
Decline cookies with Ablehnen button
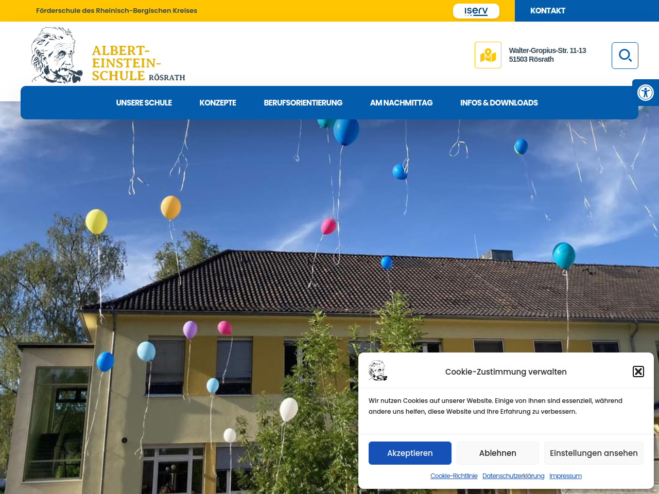point(498,453)
